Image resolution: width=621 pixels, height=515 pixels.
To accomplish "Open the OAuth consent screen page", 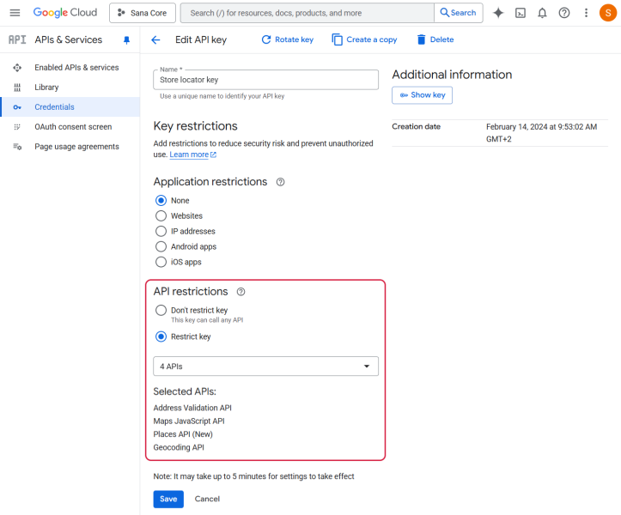I will 73,127.
